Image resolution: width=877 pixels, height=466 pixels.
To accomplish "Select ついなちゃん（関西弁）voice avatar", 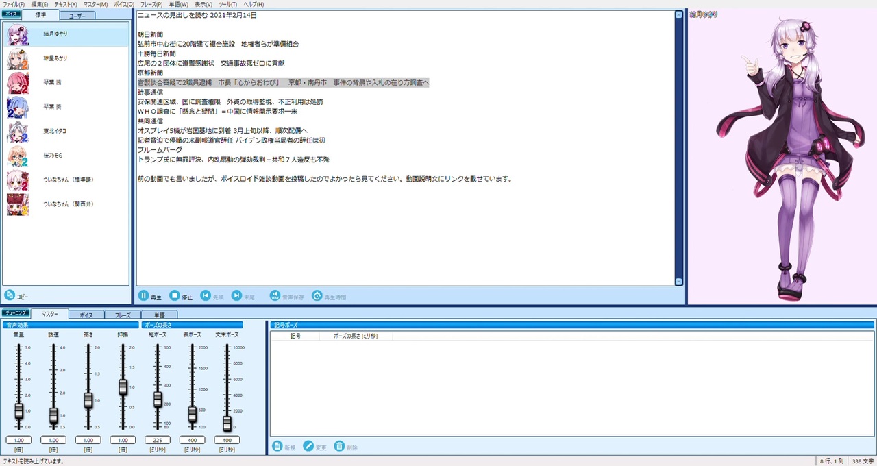I will click(18, 204).
